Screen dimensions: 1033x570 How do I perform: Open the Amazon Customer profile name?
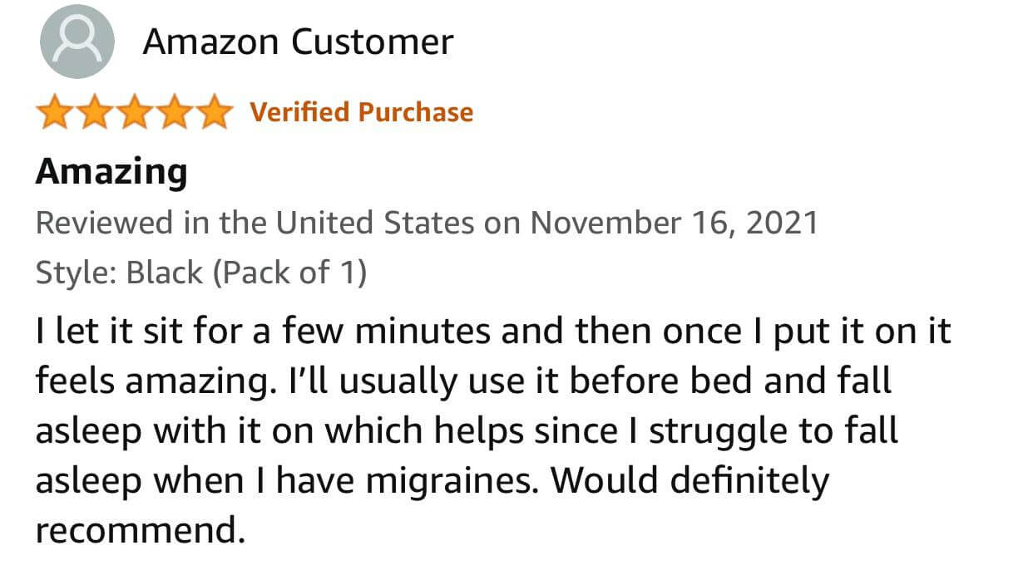coord(298,42)
